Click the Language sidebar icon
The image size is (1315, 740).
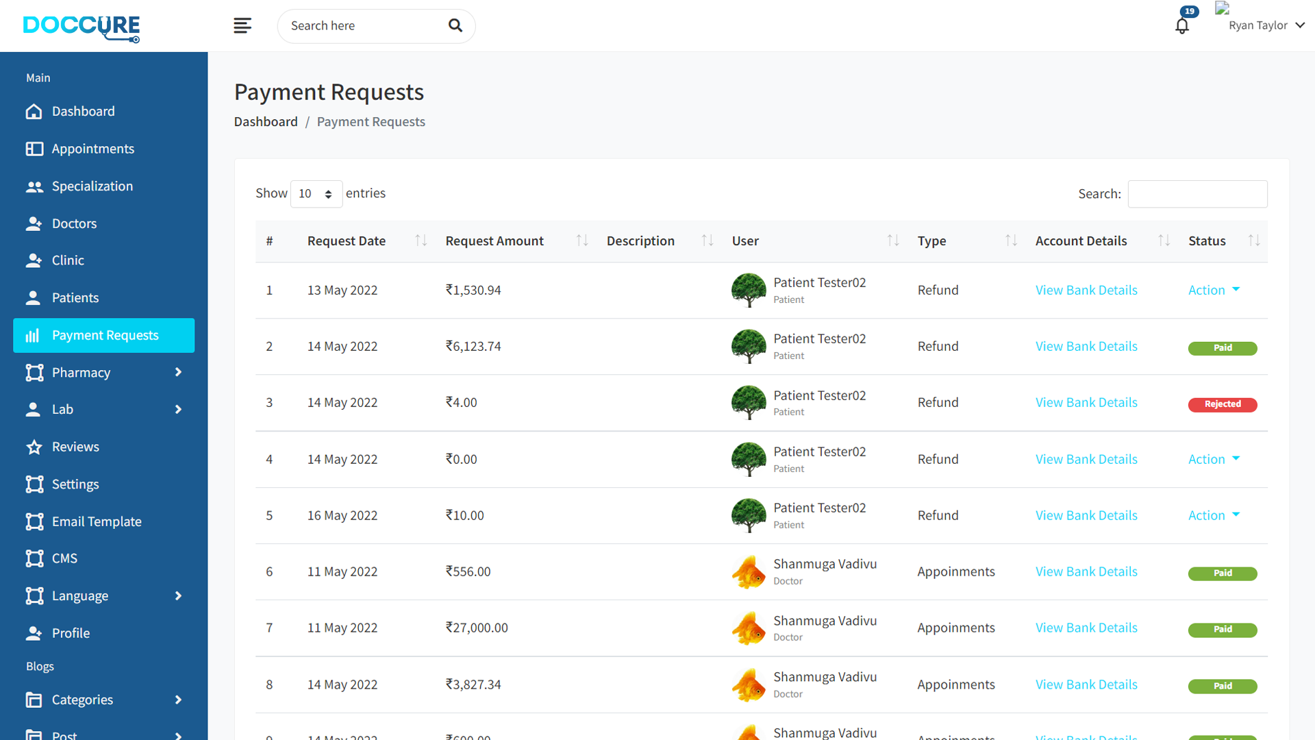pos(34,596)
